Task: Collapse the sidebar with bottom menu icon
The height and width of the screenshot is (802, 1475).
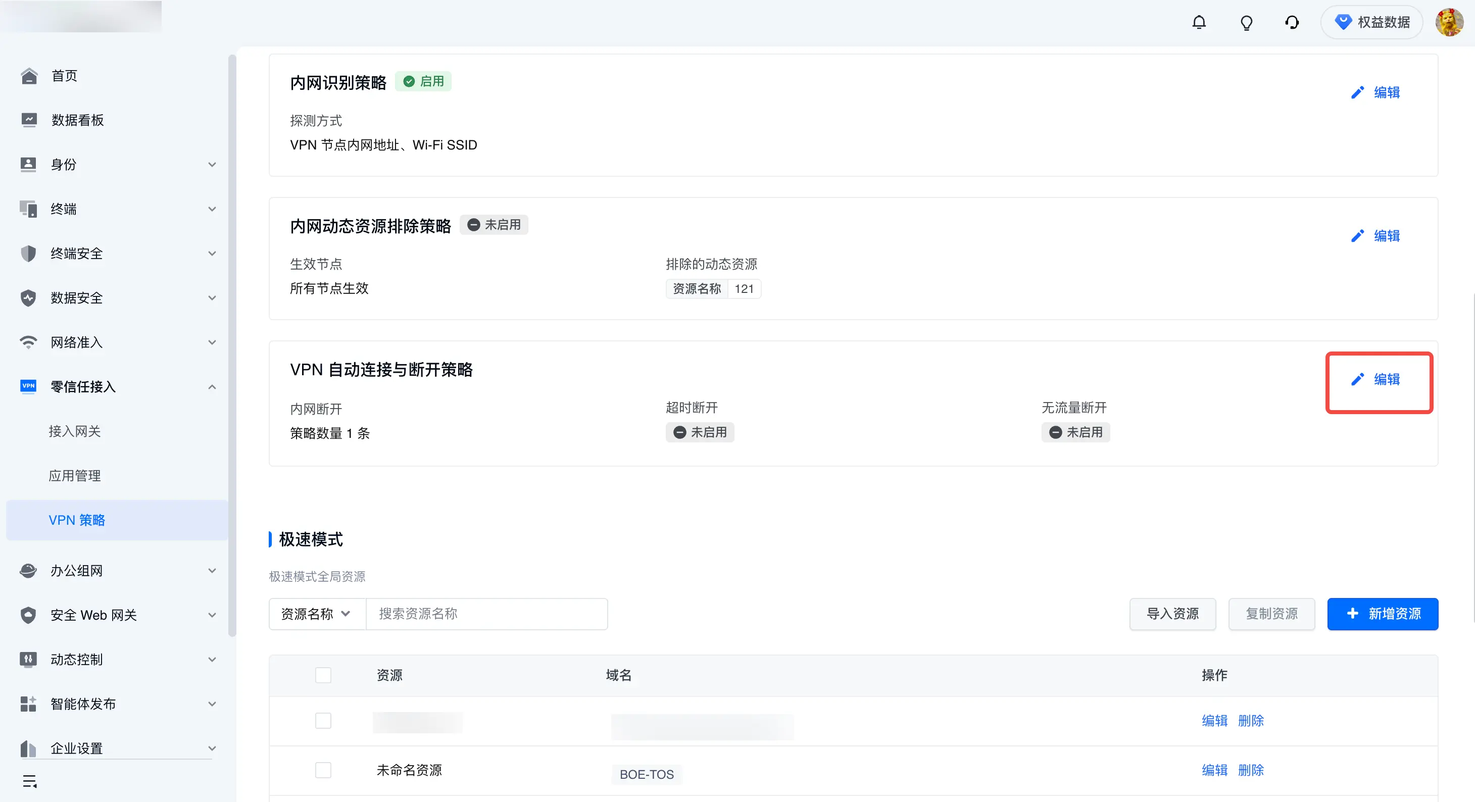Action: pos(30,781)
